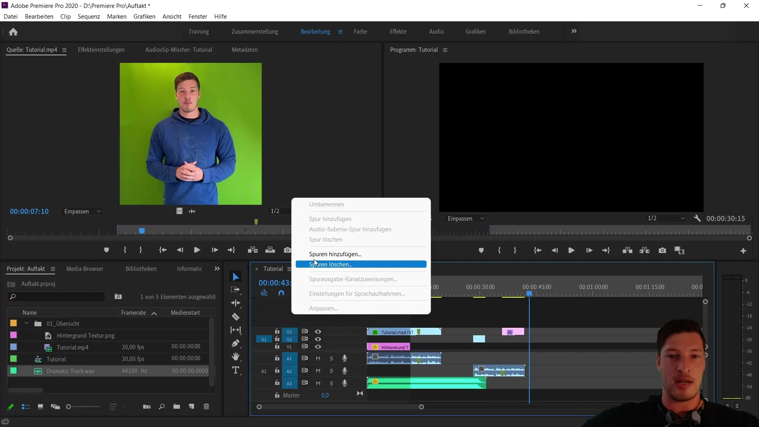Collapse the 01_Übersicht folder
The height and width of the screenshot is (427, 759).
(x=26, y=323)
